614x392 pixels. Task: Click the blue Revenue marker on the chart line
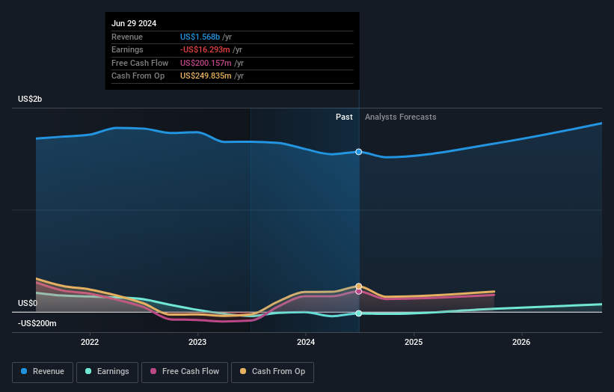pyautogui.click(x=359, y=152)
